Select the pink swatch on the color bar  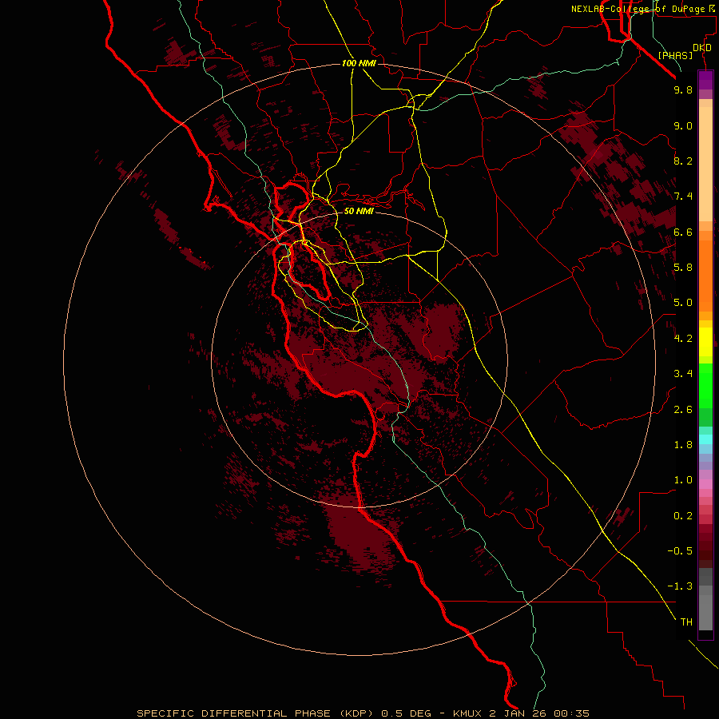pos(705,483)
